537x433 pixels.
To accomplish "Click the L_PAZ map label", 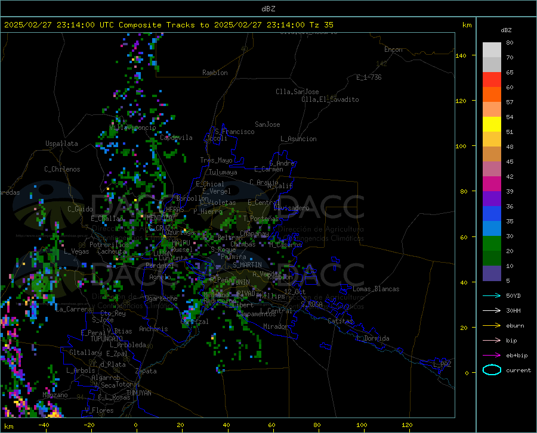I will (442, 365).
